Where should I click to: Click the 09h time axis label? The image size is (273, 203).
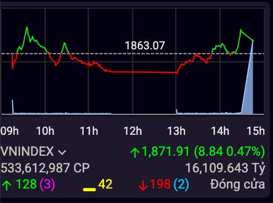(x=10, y=131)
